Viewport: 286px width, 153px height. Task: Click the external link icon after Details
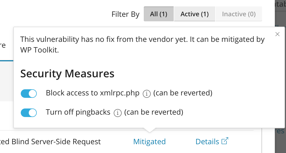click(x=225, y=141)
